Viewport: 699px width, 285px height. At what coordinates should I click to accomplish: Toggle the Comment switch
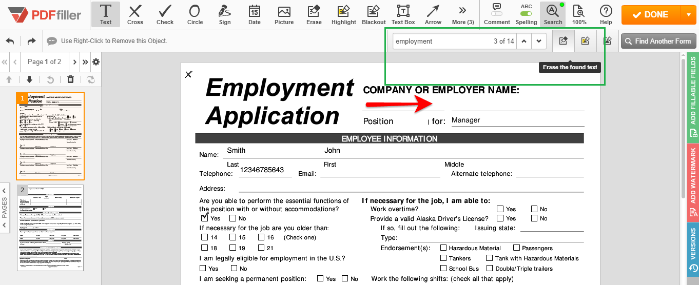point(497,14)
